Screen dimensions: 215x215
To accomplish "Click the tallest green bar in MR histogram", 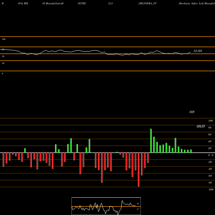I will point(151,141).
